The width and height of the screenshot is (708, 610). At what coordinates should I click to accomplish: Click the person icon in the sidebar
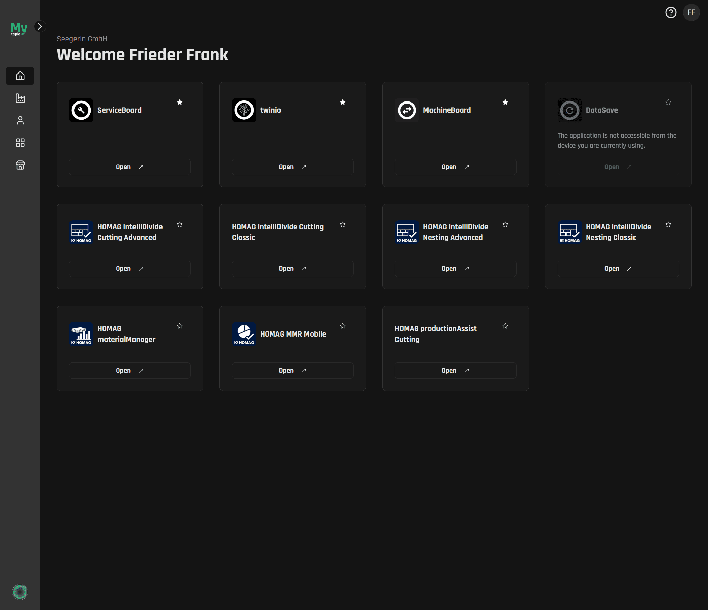coord(20,121)
